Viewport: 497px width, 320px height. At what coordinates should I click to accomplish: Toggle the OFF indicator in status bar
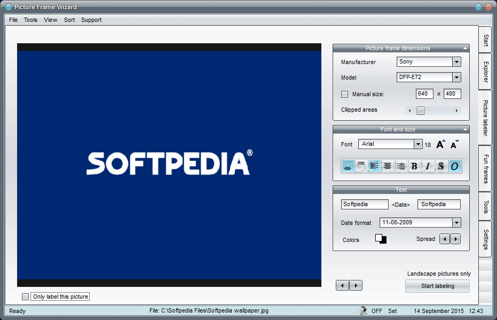pyautogui.click(x=376, y=311)
